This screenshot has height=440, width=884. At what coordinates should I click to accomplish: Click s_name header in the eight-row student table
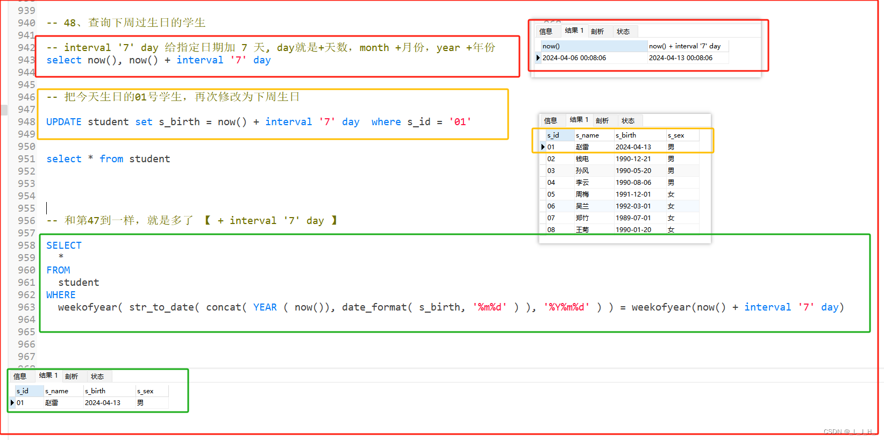pyautogui.click(x=594, y=135)
